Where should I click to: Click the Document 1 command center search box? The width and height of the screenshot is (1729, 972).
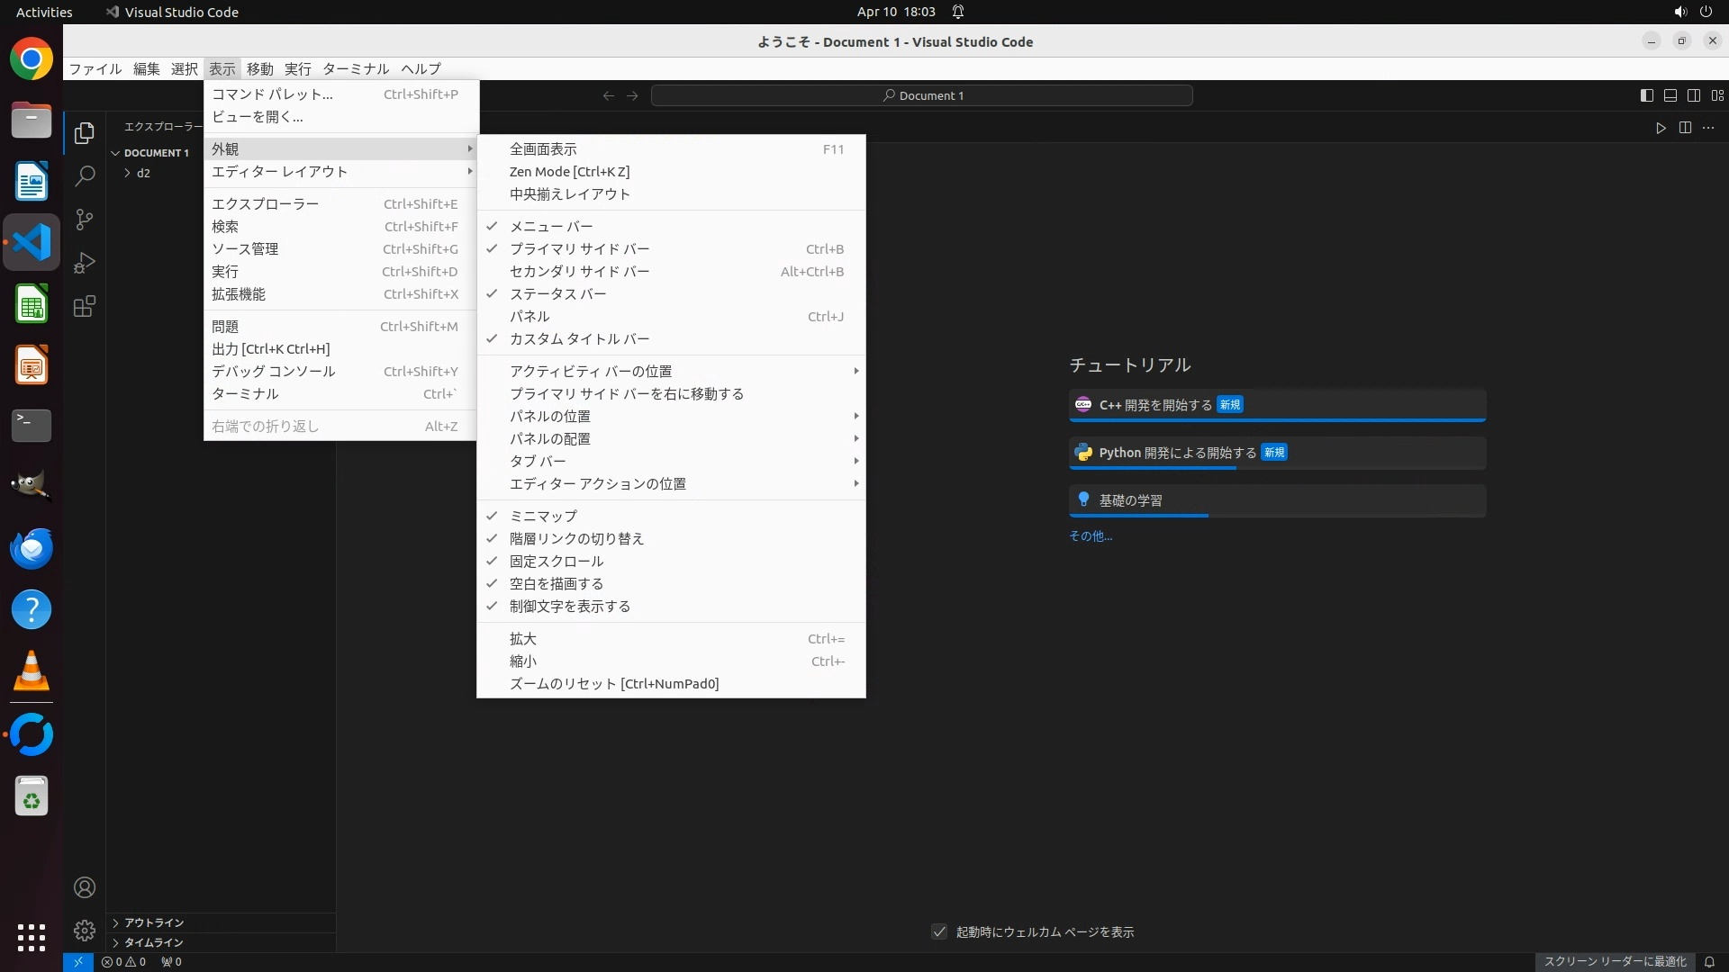[x=922, y=95]
